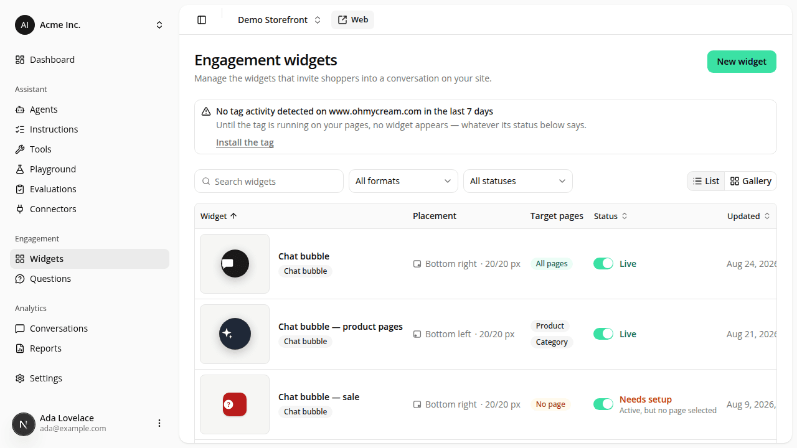This screenshot has height=448, width=797.
Task: Click the warning triangle in the tag alert
Action: pos(206,111)
